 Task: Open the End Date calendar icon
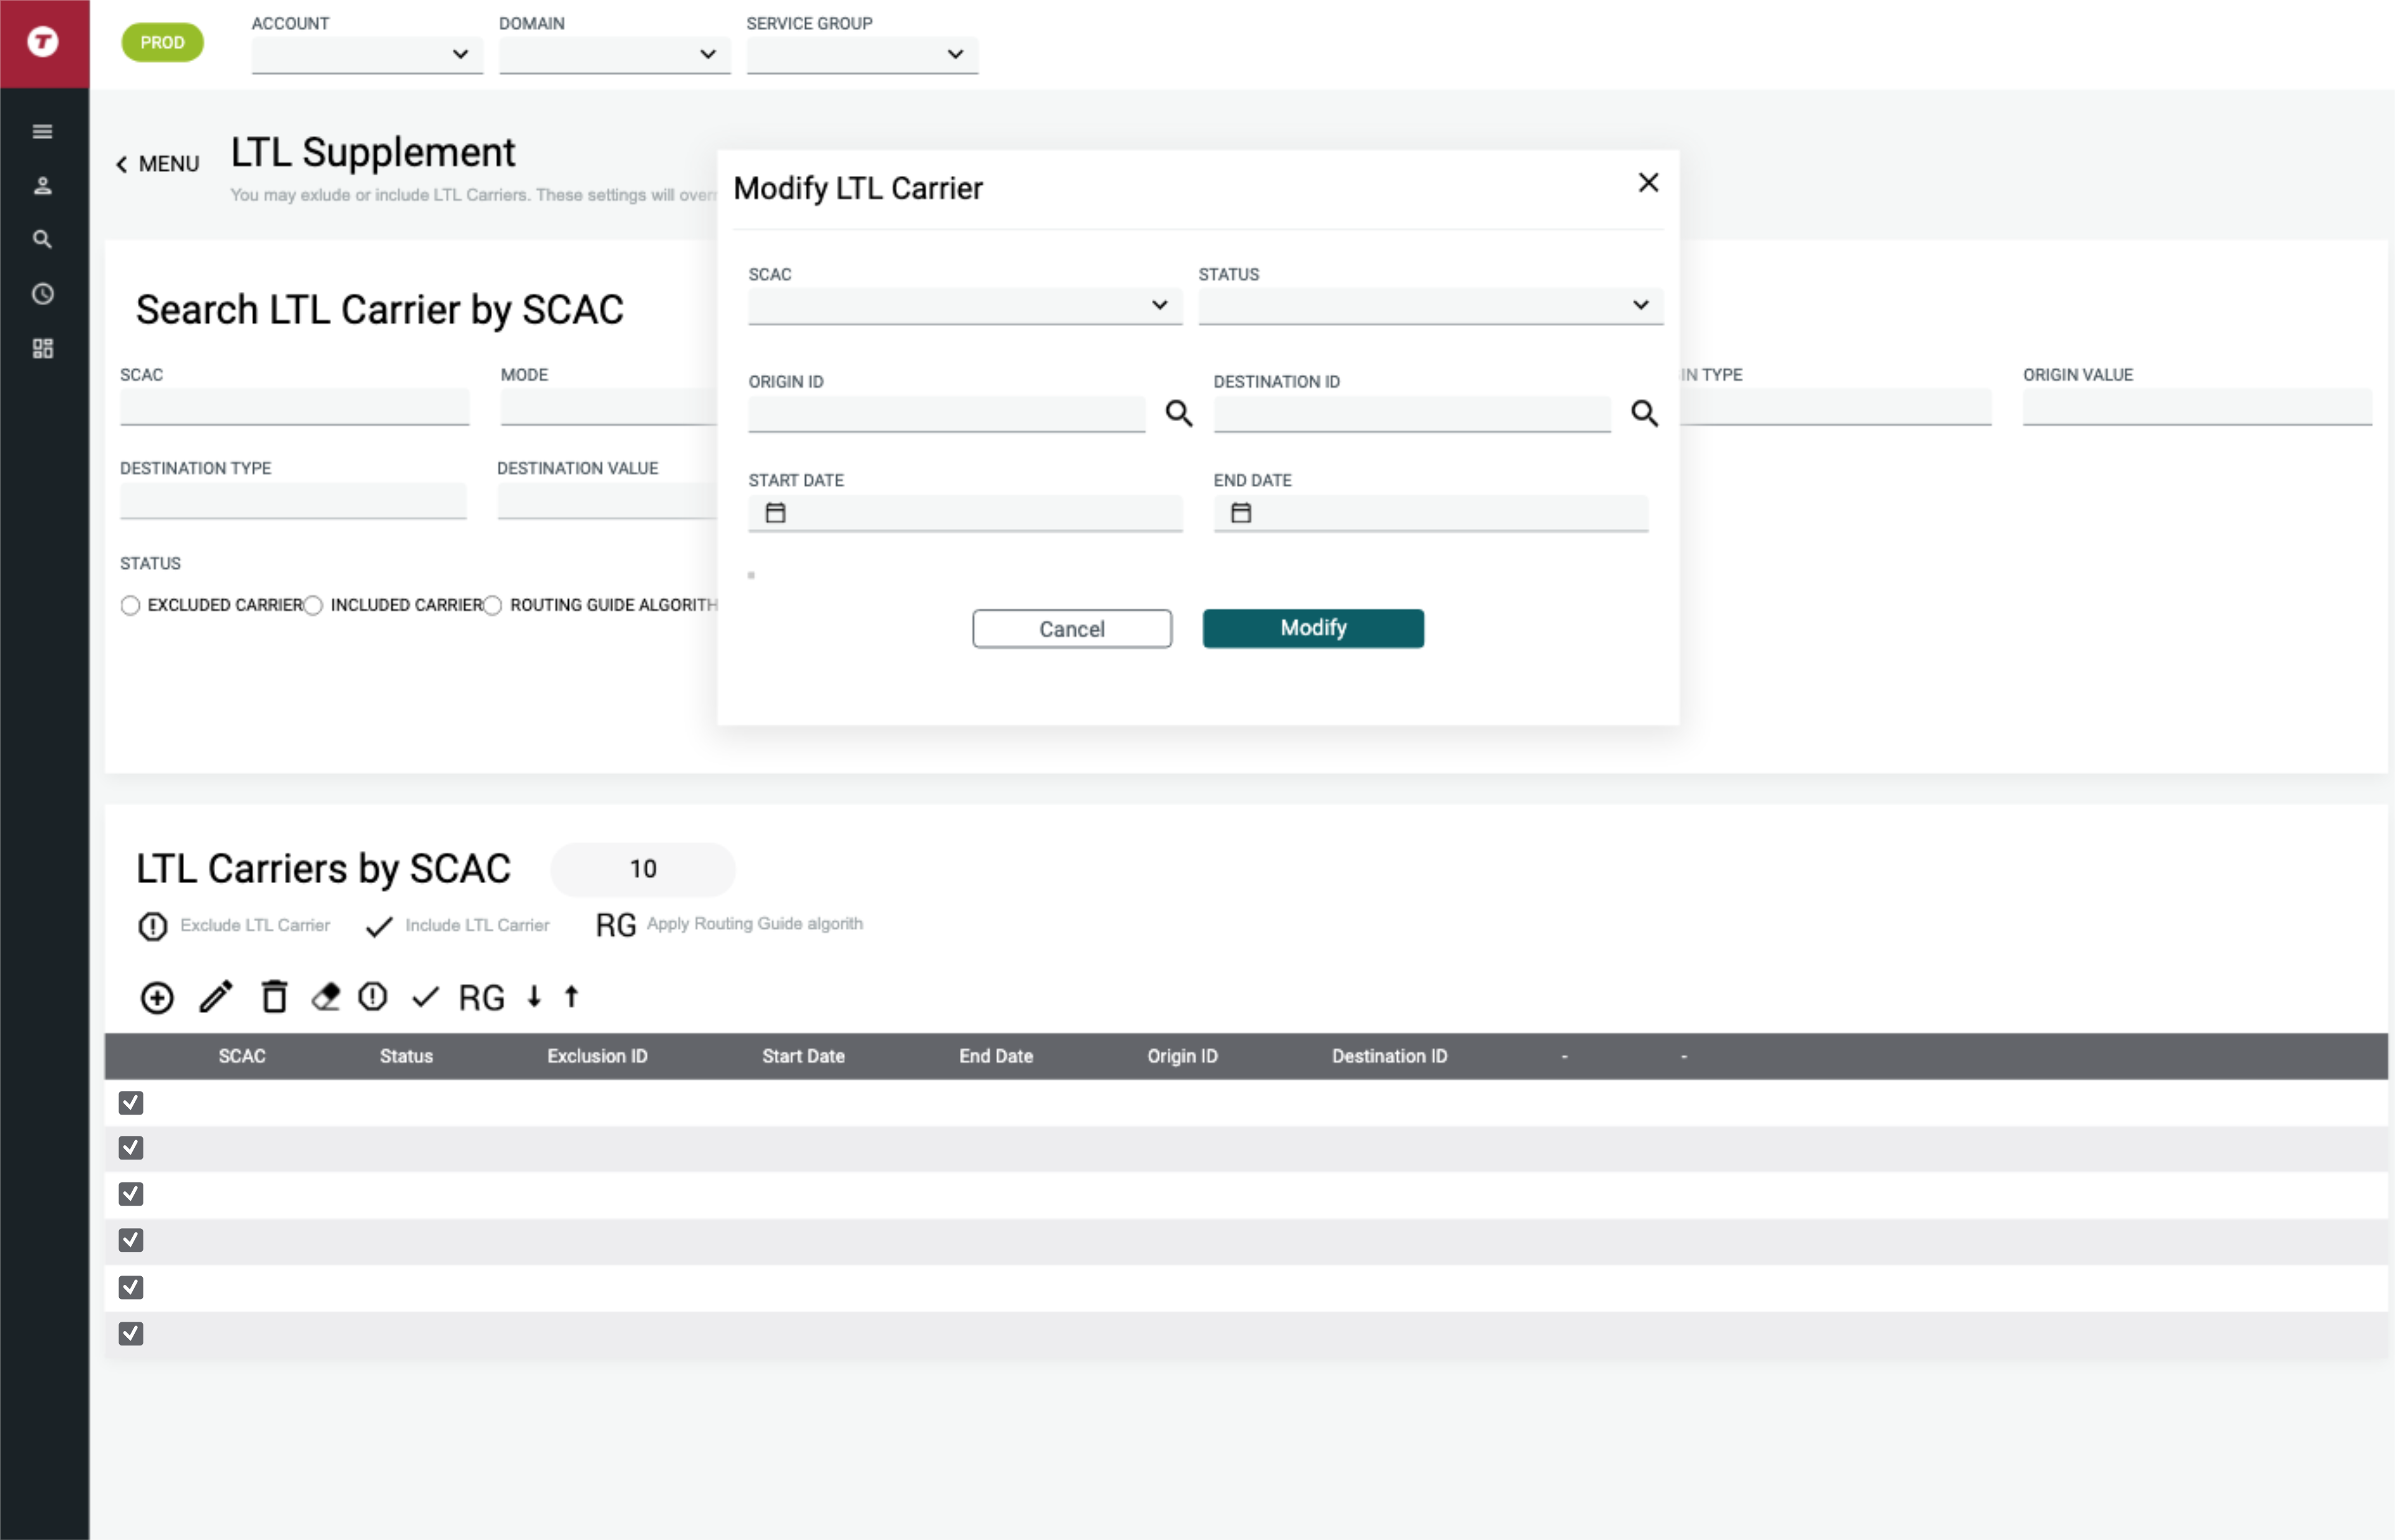[x=1240, y=513]
